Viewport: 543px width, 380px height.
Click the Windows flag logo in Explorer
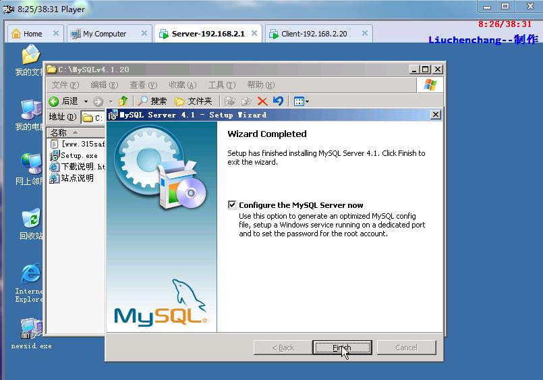click(x=430, y=85)
